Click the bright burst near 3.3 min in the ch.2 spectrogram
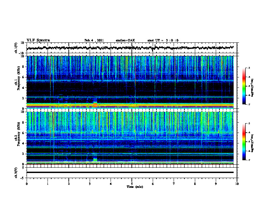The width and height of the screenshot is (267, 206). tap(95, 160)
